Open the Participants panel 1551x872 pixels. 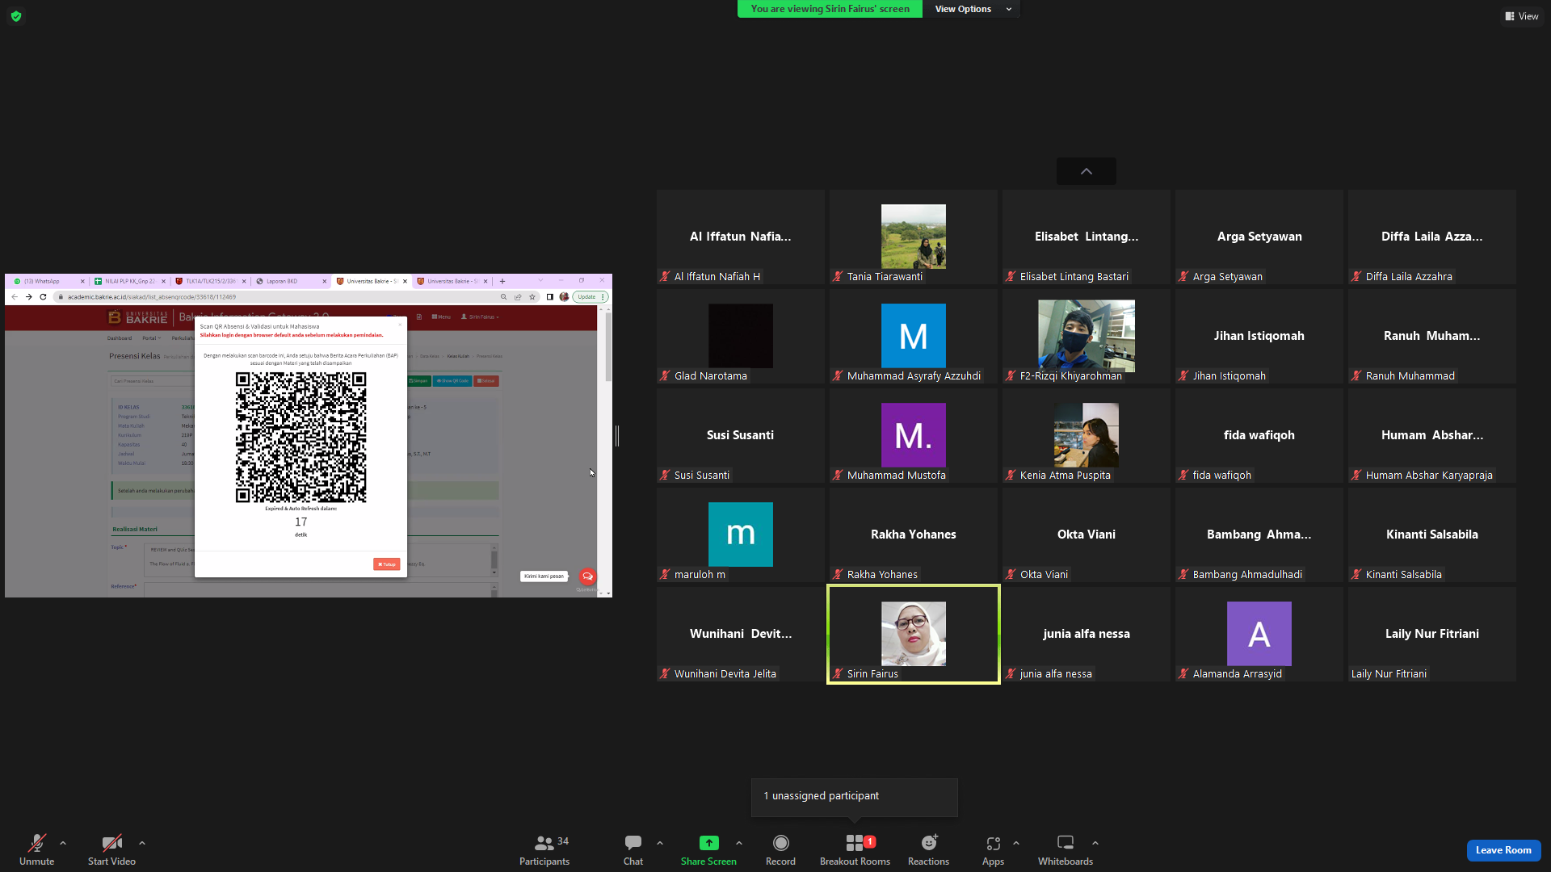pos(544,850)
